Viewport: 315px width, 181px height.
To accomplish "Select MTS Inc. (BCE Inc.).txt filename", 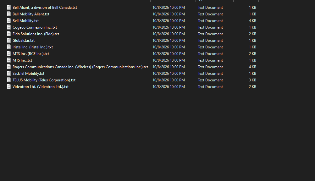I will pyautogui.click(x=31, y=54).
